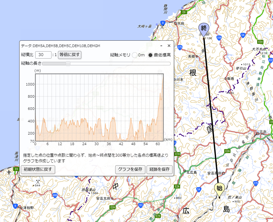This screenshot has width=273, height=222.
Task: Click the 津和野 town marker symbol
Action: 21,208
